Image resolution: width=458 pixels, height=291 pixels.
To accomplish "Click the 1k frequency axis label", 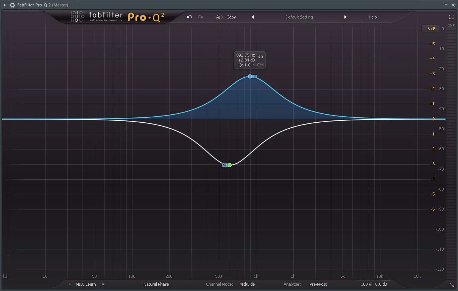I will pos(256,276).
